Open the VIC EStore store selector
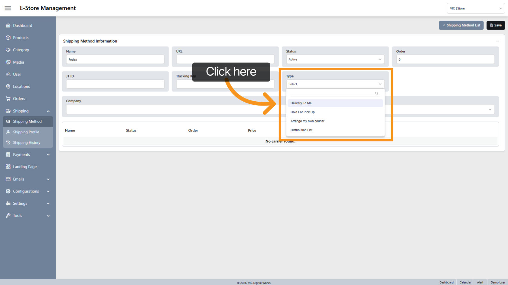The image size is (508, 285). pos(475,8)
